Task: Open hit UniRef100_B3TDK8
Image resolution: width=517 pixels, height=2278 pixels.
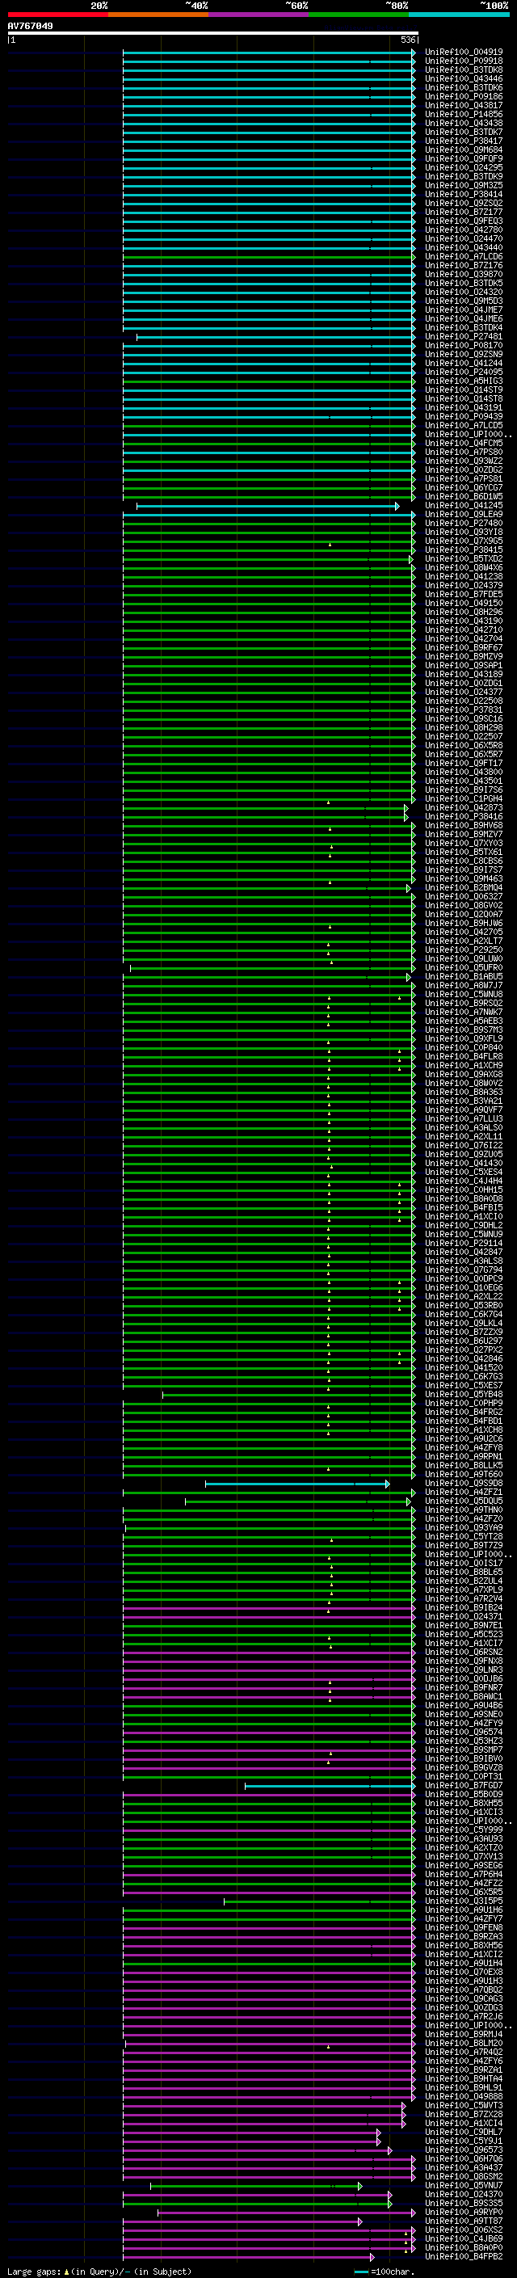Action: (x=464, y=69)
